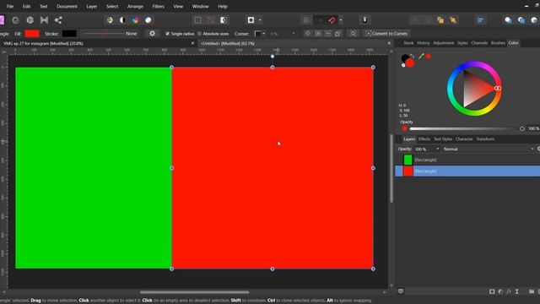Viewport: 540px width, 304px height.
Task: Open Live Filters hourglass icon
Action: tap(517, 291)
